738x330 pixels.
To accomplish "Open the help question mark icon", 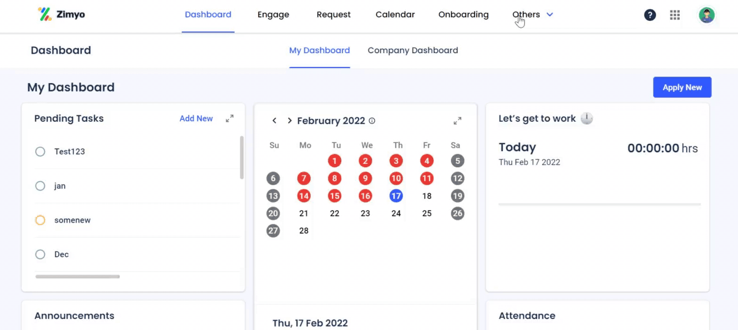I will [x=650, y=15].
